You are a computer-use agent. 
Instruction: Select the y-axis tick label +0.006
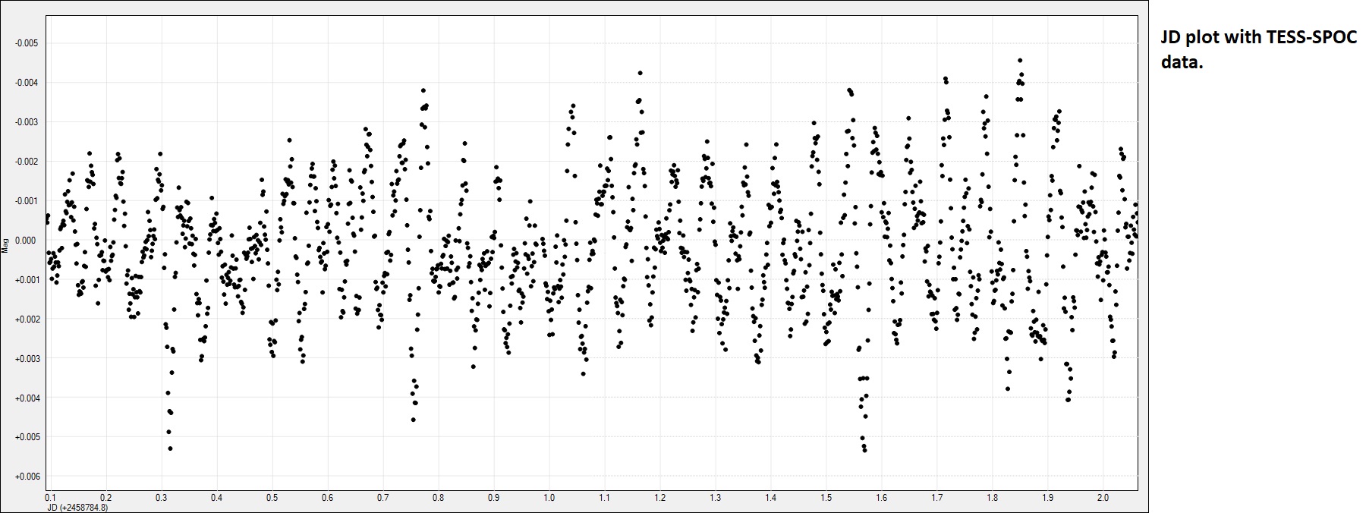[26, 477]
